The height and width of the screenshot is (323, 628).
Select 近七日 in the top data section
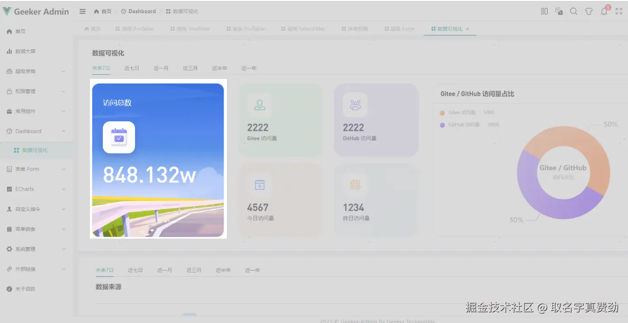coord(131,68)
